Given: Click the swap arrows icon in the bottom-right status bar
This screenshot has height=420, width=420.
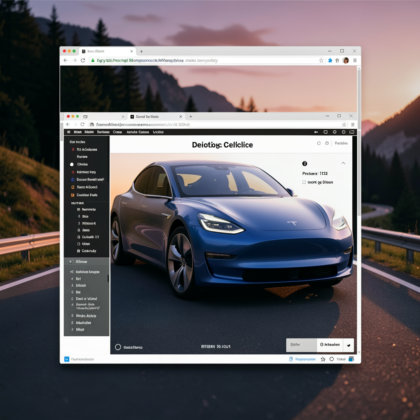Looking at the screenshot, I should (323, 359).
